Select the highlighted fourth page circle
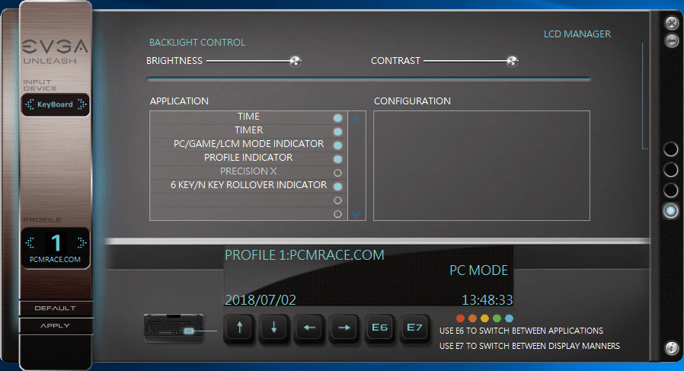684x371 pixels. [670, 211]
